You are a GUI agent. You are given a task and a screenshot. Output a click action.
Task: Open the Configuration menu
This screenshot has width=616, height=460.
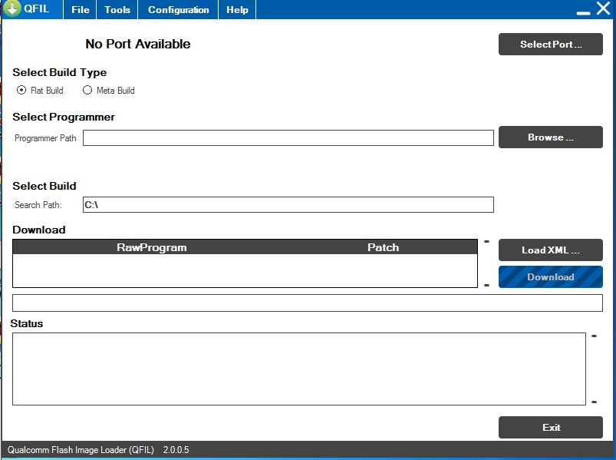[x=179, y=9]
